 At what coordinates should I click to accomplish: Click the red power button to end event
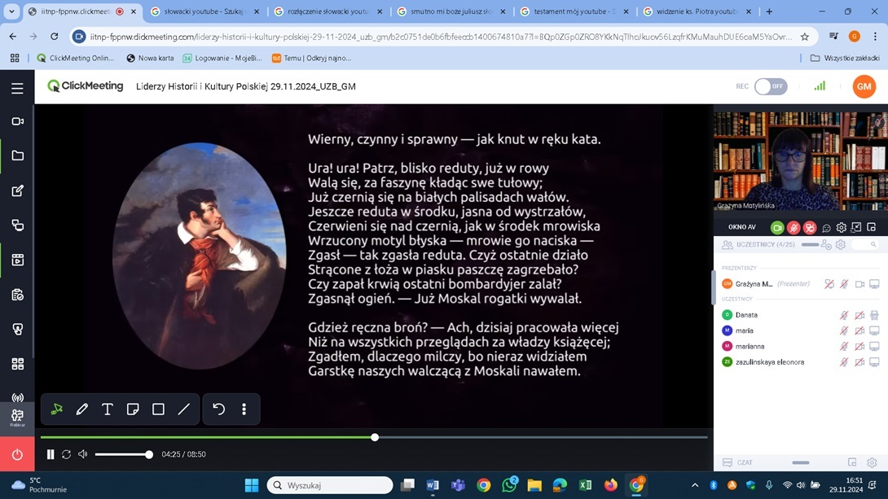[x=18, y=454]
